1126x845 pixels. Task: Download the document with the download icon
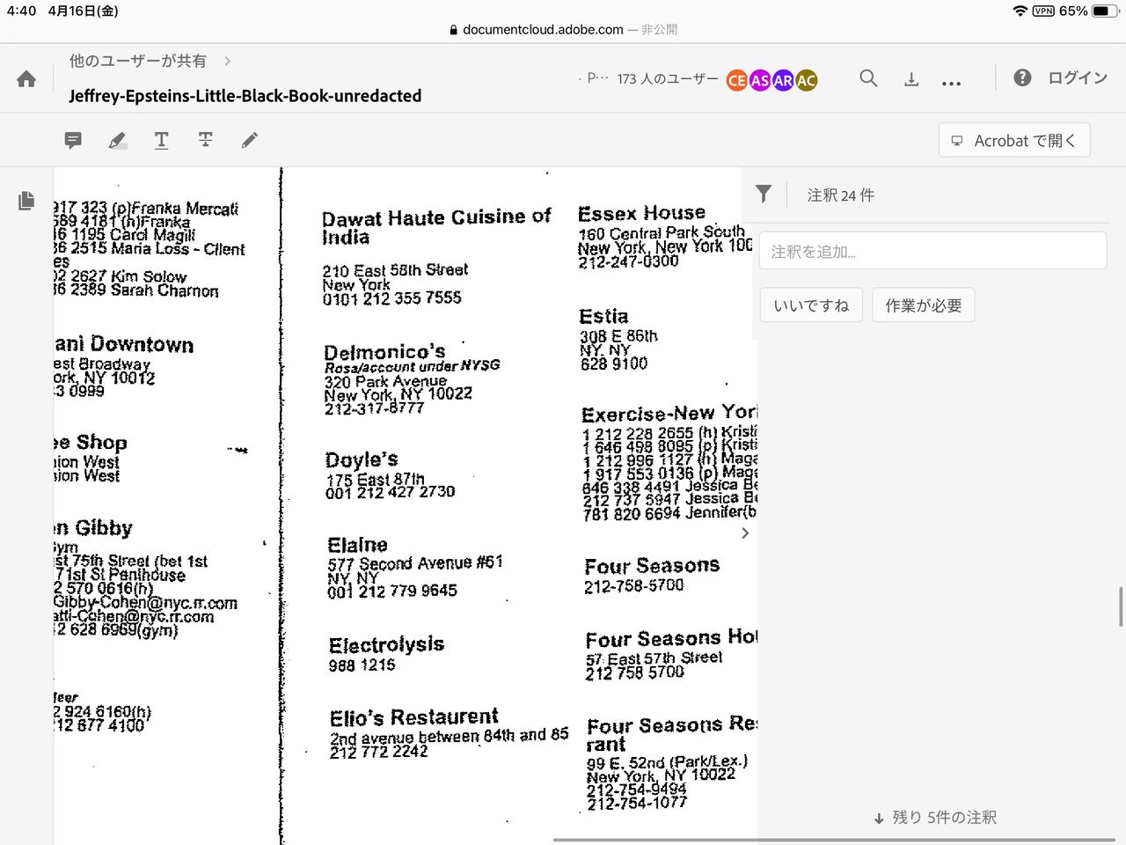pyautogui.click(x=911, y=79)
